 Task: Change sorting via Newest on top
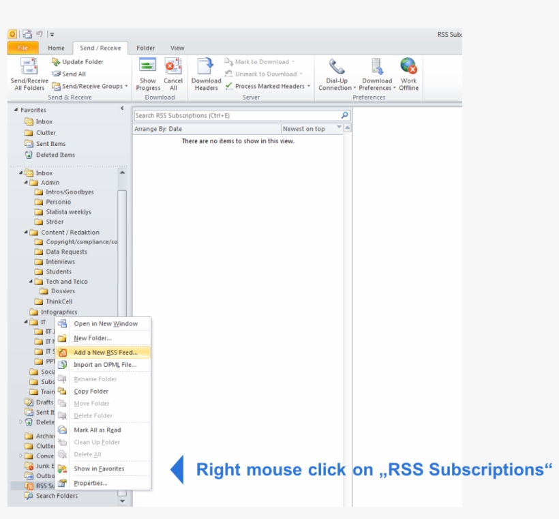305,128
